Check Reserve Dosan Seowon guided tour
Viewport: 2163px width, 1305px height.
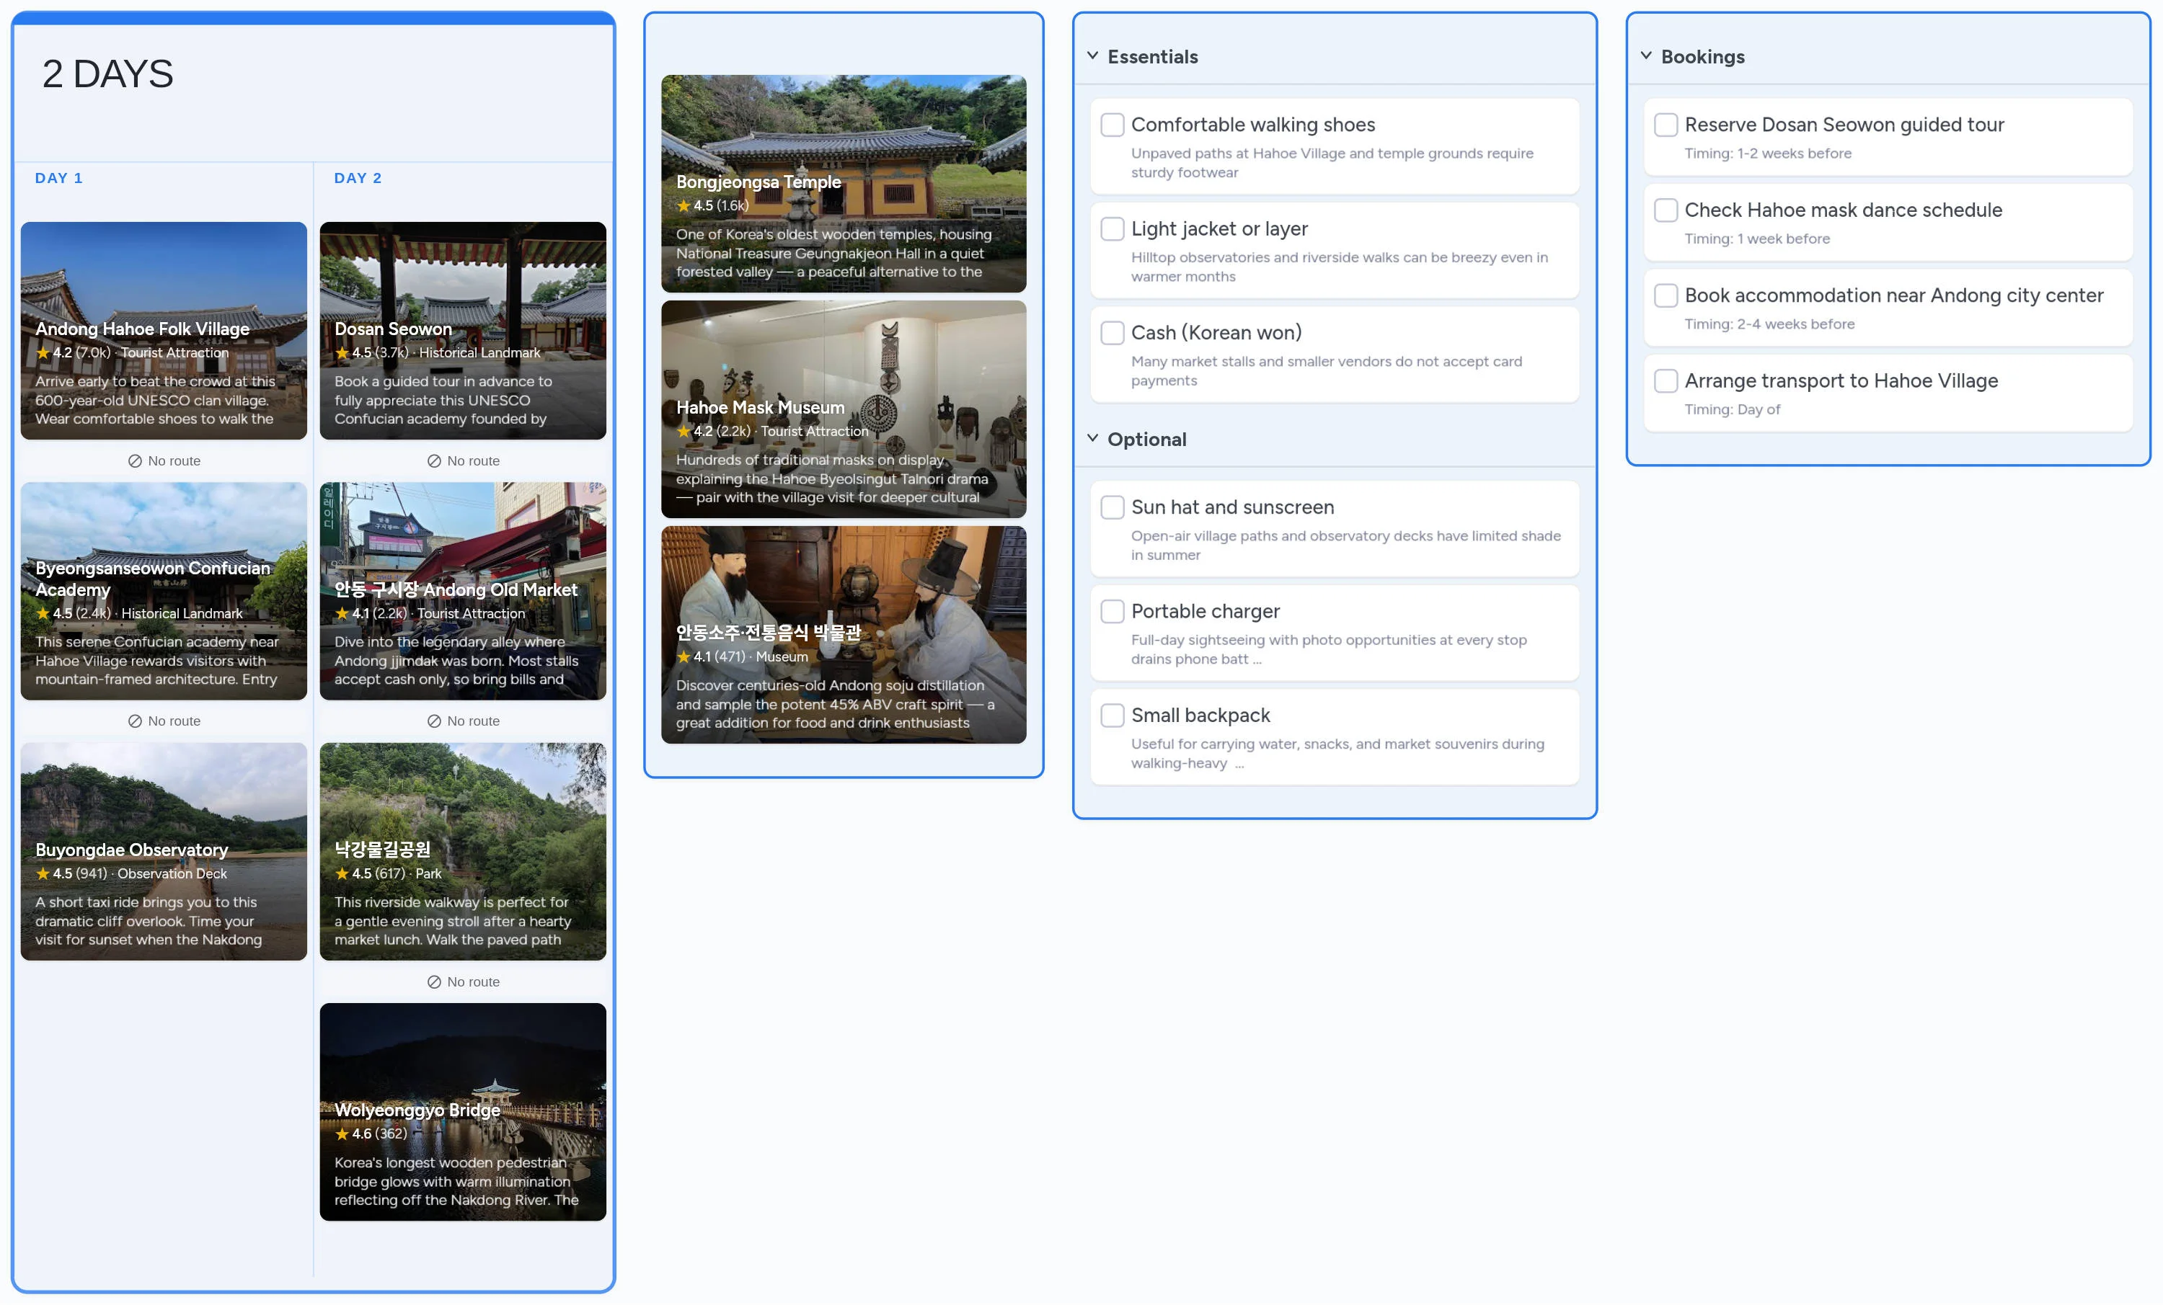pos(1666,125)
